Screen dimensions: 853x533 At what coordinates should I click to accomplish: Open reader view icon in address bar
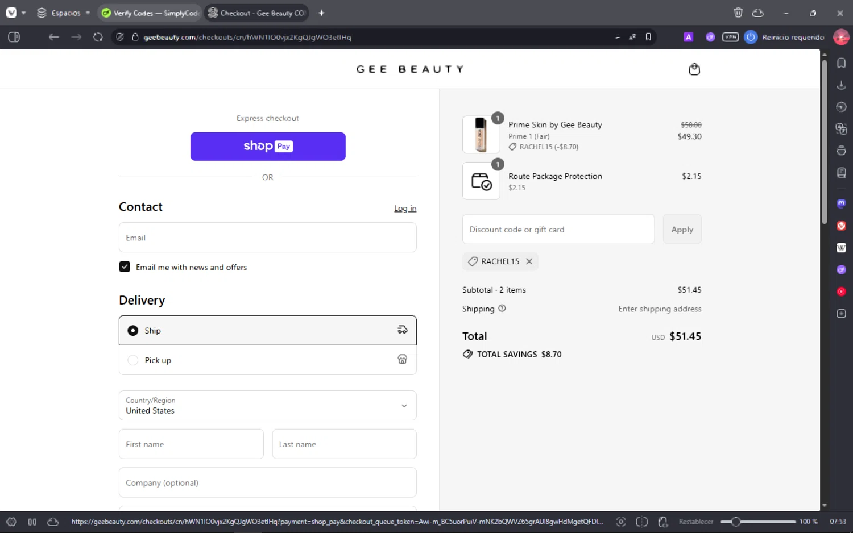point(618,37)
